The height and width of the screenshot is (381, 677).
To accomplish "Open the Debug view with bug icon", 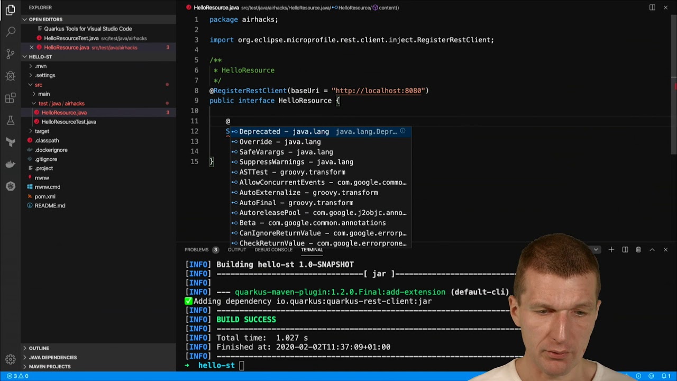I will tap(11, 76).
